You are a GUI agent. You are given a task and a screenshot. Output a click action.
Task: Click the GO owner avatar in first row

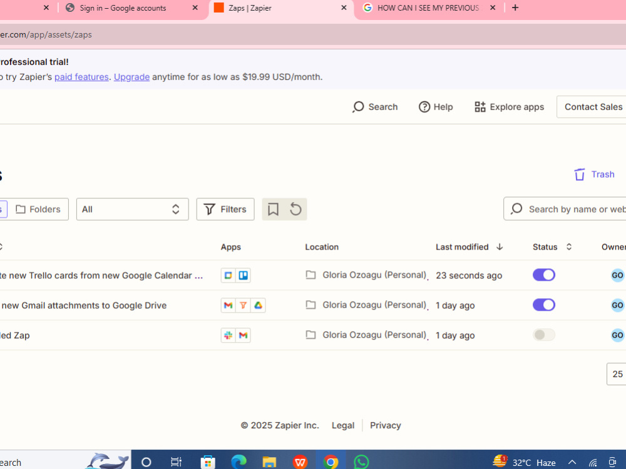617,275
